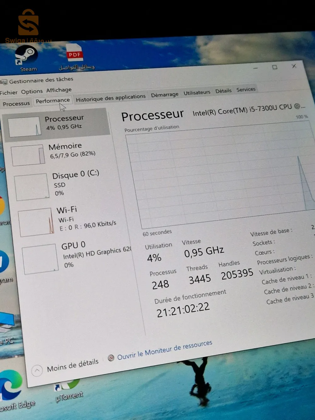Click the Vitesse de base label
The width and height of the screenshot is (315, 420).
[271, 232]
